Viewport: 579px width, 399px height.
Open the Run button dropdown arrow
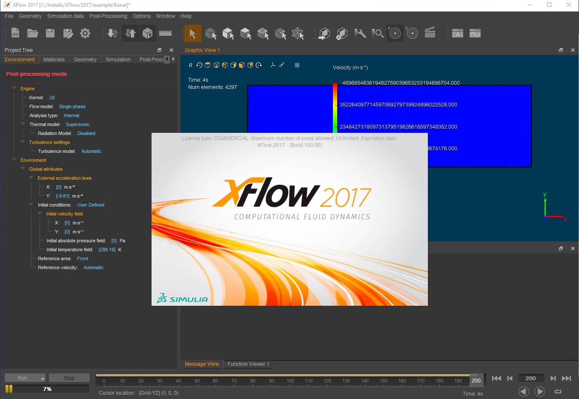43,379
